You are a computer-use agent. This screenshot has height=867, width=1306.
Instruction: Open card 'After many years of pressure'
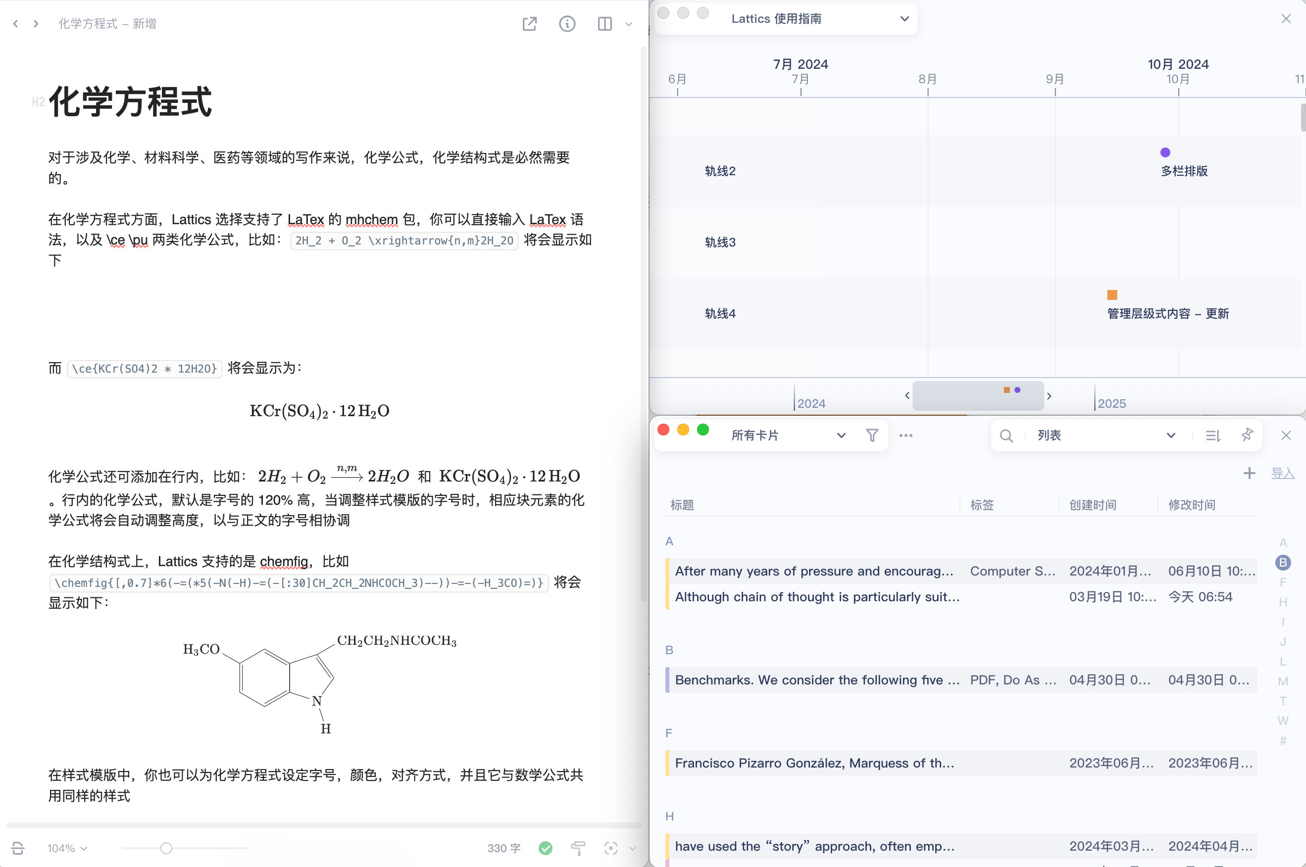(961, 571)
